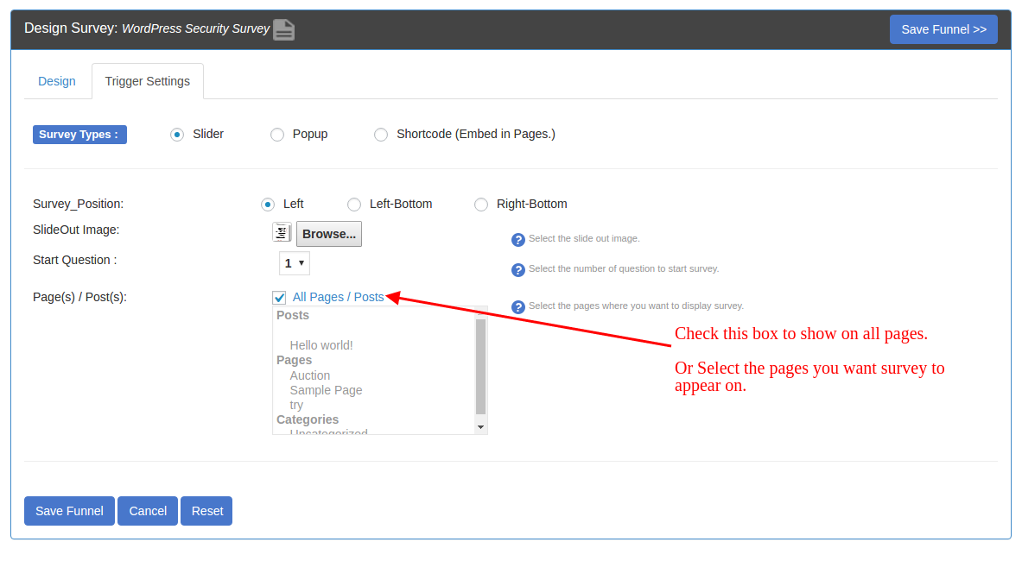Switch to the Design tab

tap(57, 81)
